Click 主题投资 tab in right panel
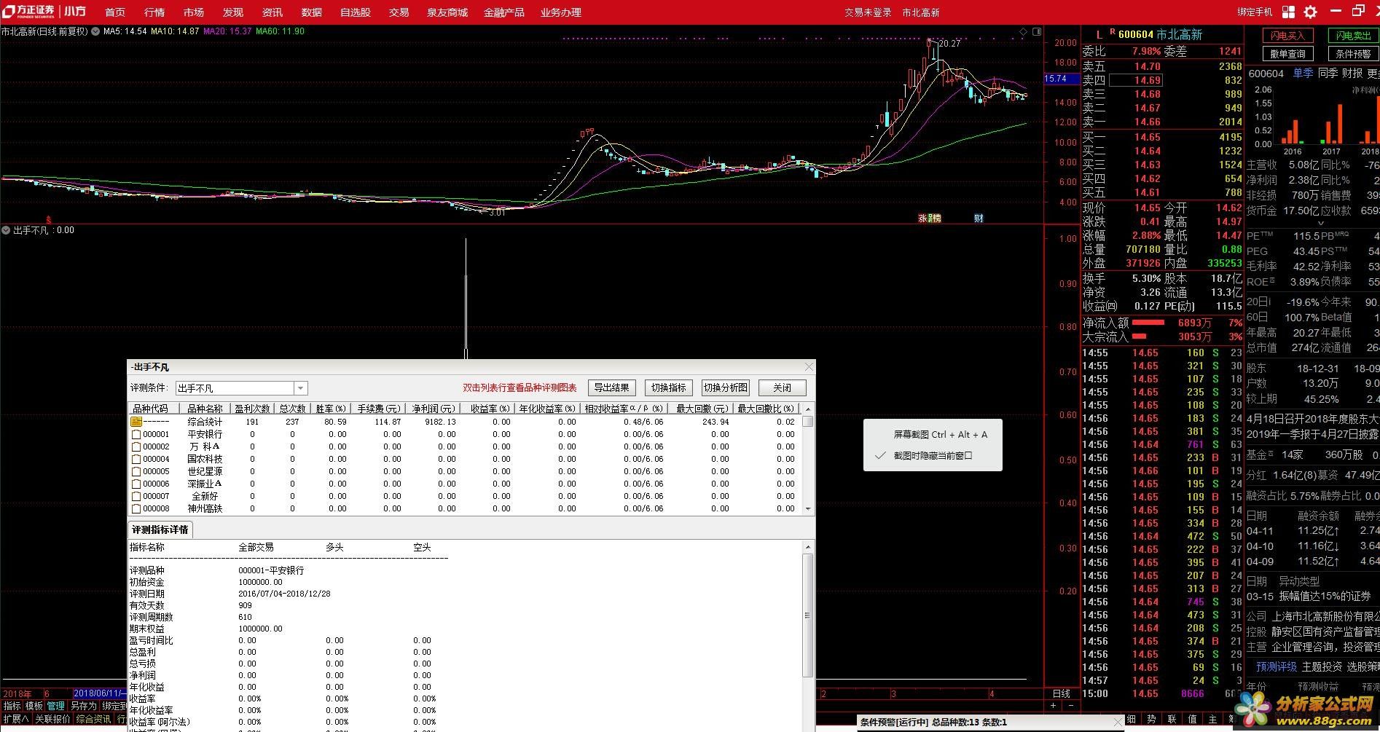Screen dimensions: 1380x732 [1322, 666]
